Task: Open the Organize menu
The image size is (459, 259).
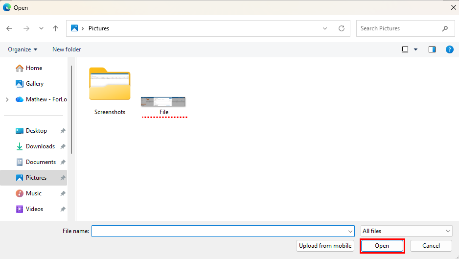Action: [x=23, y=49]
